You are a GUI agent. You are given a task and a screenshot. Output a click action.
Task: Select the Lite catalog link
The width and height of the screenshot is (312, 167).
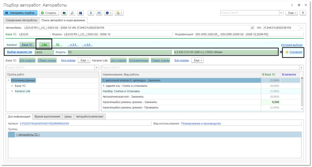point(45,45)
